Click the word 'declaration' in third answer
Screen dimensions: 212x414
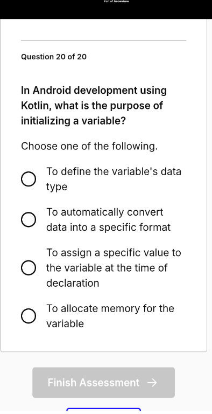pos(73,283)
